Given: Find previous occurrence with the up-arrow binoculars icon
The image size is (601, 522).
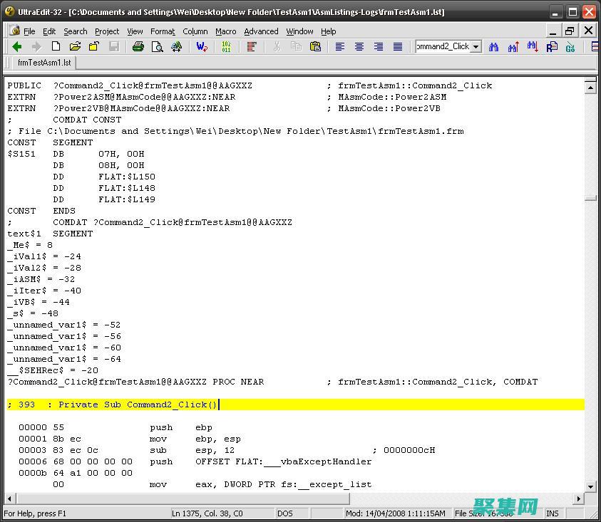Looking at the screenshot, I should pyautogui.click(x=513, y=46).
